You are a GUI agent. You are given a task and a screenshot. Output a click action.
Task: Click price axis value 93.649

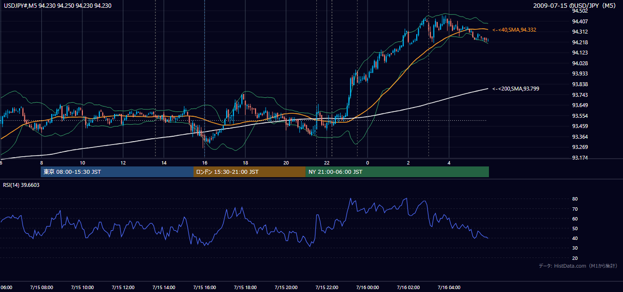(x=580, y=105)
